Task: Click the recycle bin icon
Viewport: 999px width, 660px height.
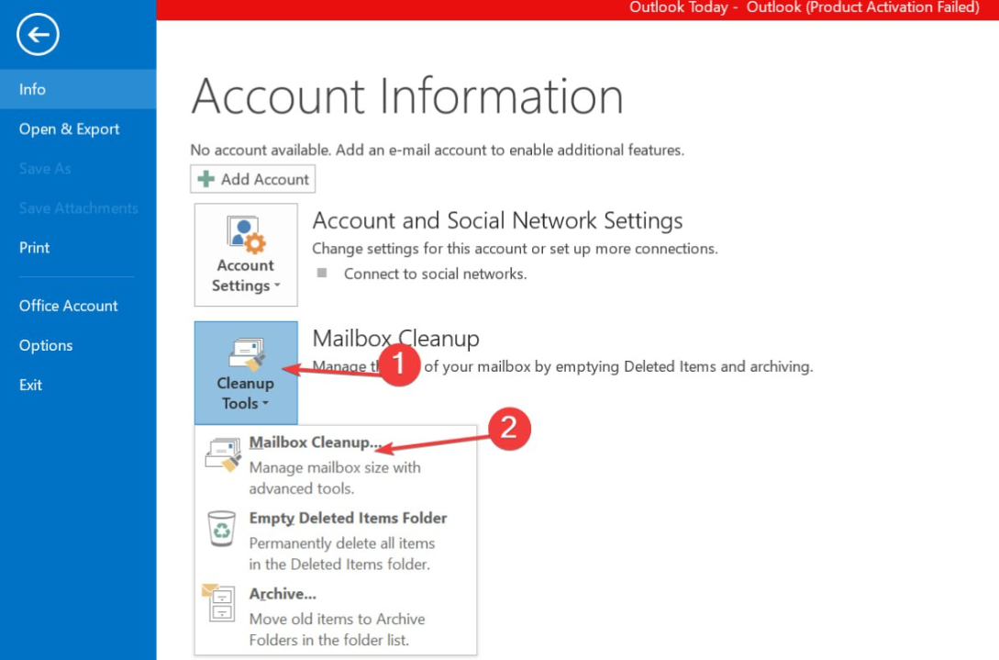Action: coord(222,529)
